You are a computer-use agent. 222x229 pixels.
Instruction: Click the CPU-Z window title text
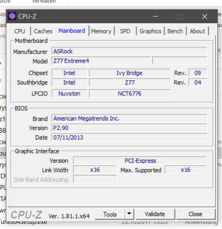[27, 16]
